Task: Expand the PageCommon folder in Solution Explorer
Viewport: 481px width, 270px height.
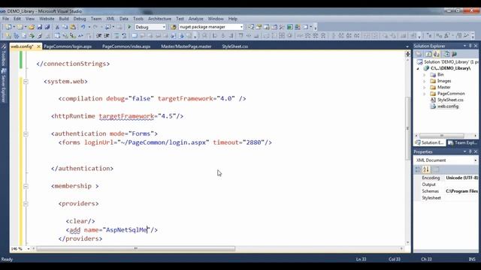Action: click(x=425, y=94)
